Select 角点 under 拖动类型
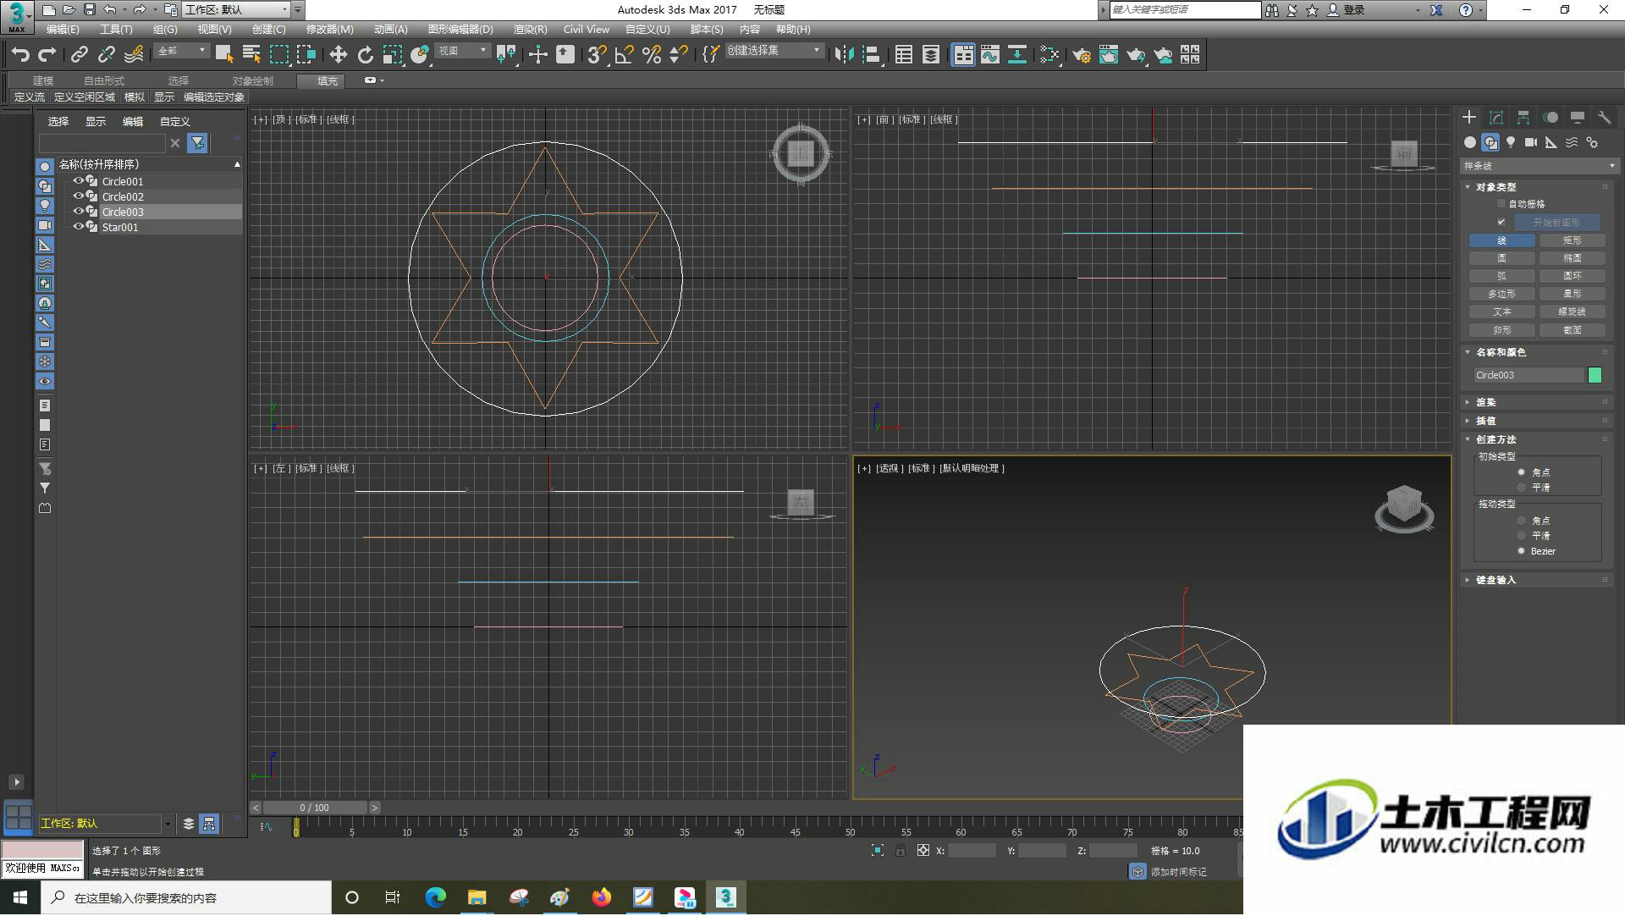 [1522, 521]
